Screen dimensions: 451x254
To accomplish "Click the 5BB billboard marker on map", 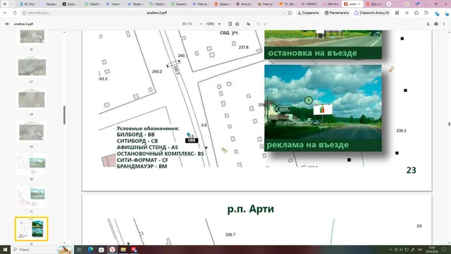I will tap(191, 140).
